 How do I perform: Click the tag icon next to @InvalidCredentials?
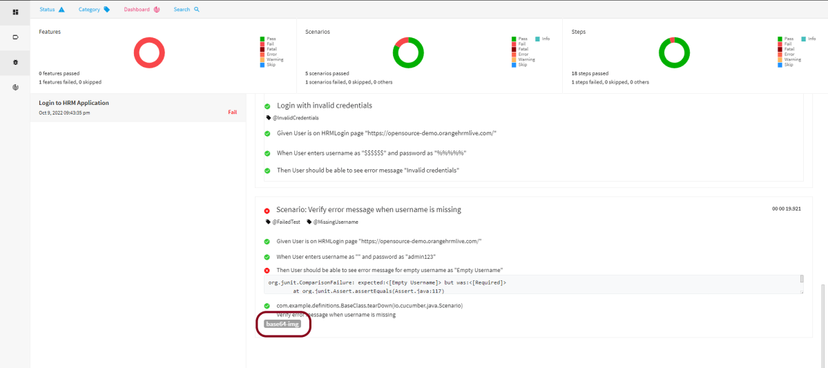pos(269,118)
